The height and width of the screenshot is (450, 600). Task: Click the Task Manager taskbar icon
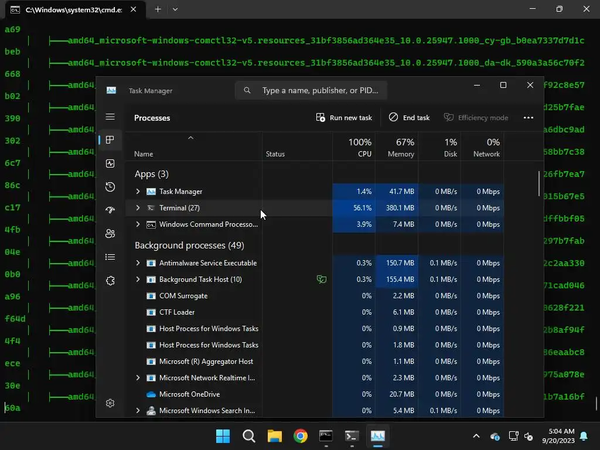[x=378, y=436]
